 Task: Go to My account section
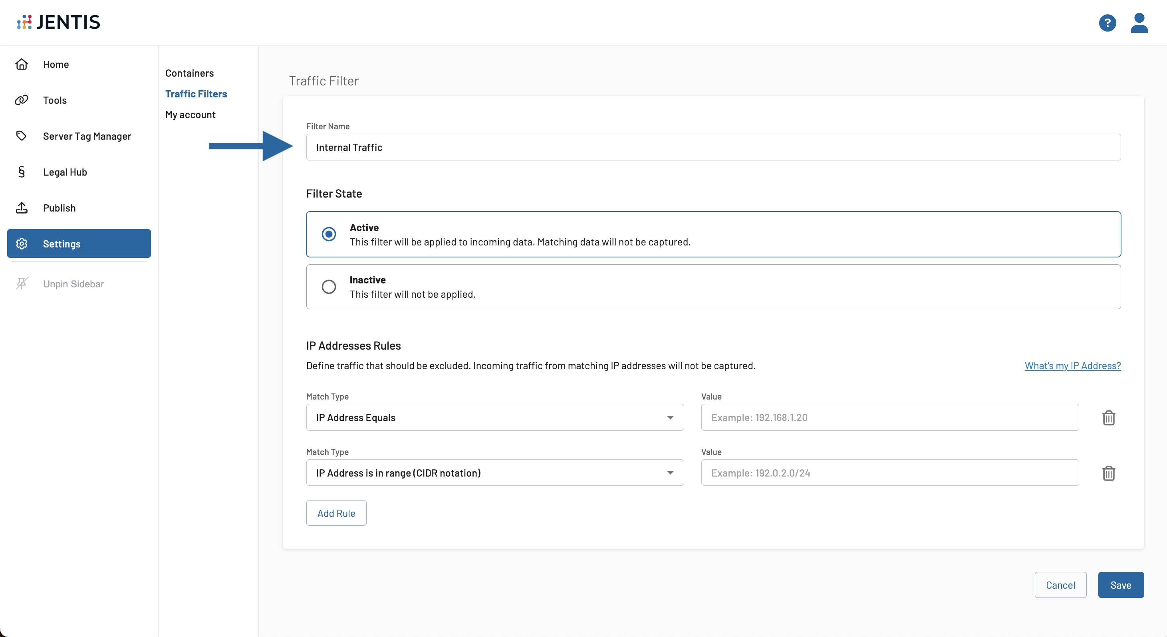click(190, 115)
